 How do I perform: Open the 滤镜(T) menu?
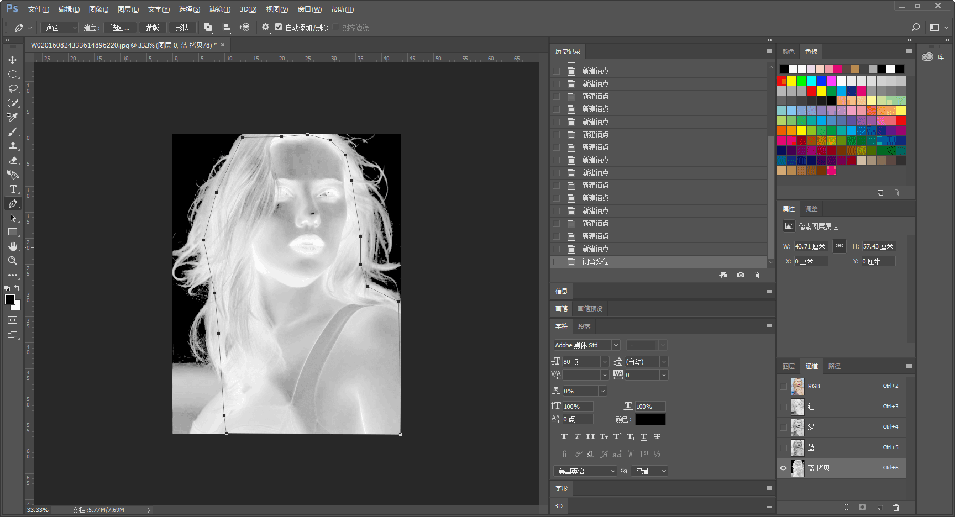coord(219,9)
